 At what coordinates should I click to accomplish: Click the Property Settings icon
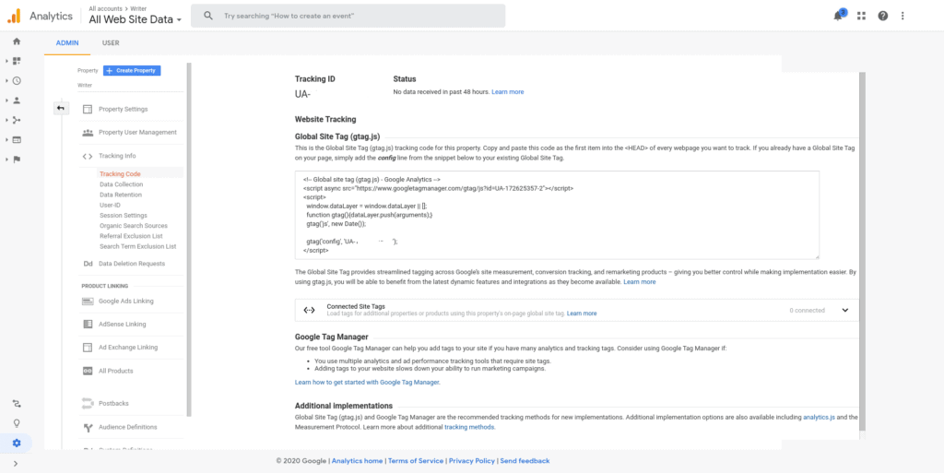[88, 109]
